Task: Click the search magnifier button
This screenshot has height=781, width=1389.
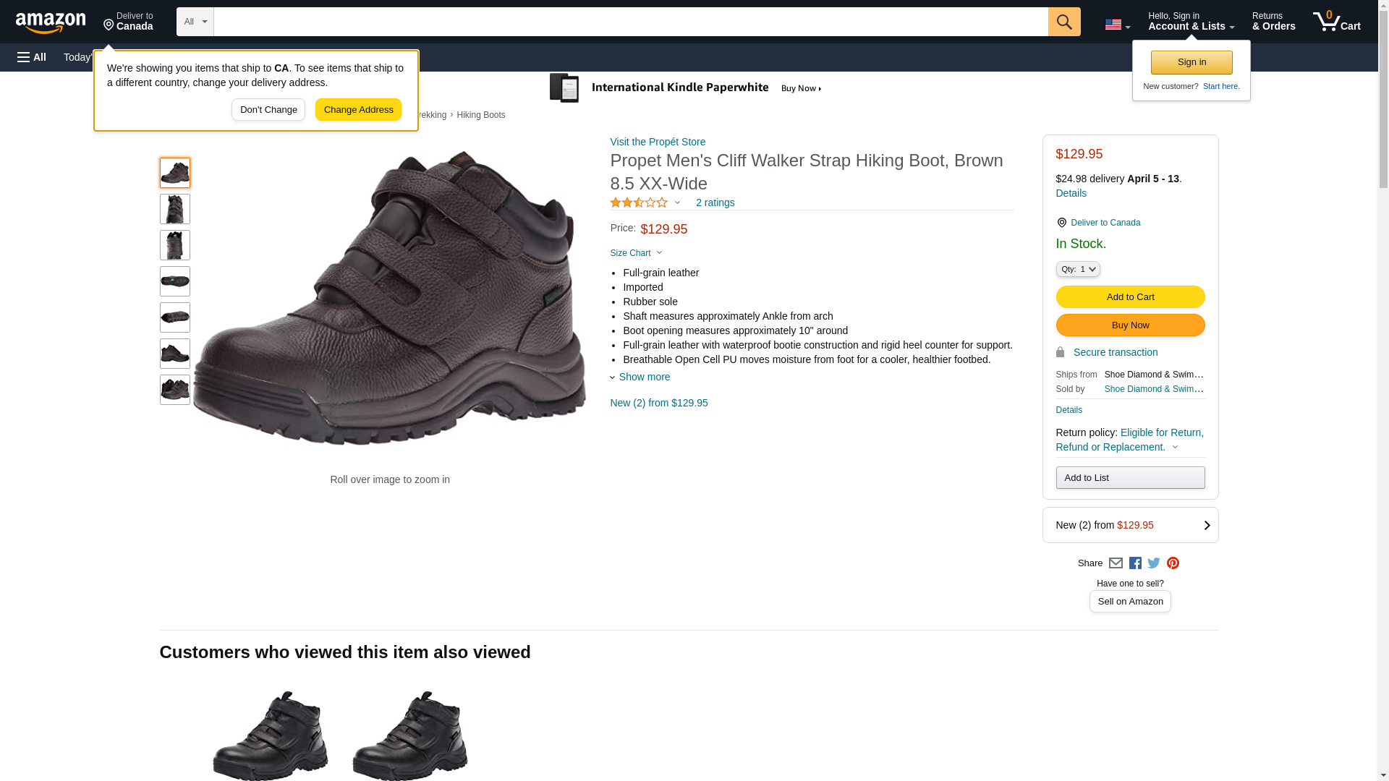Action: coord(1063,22)
